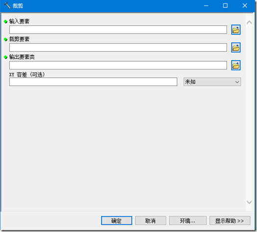Click 显示帮助 >> button
257x232 pixels.
[230, 221]
